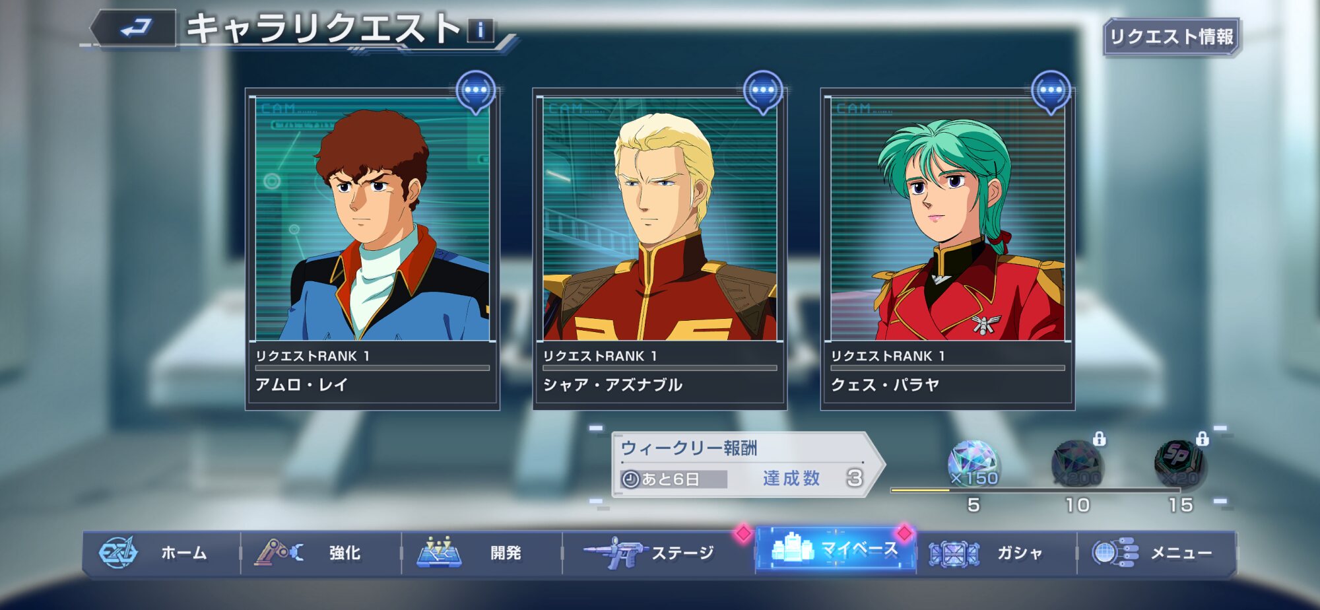Tap the back arrow button

pyautogui.click(x=135, y=28)
